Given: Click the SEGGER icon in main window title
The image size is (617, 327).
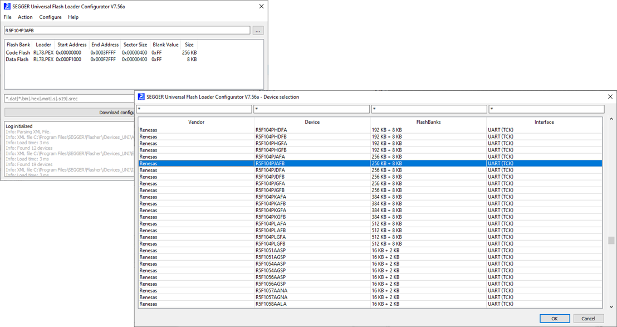Looking at the screenshot, I should tap(7, 6).
